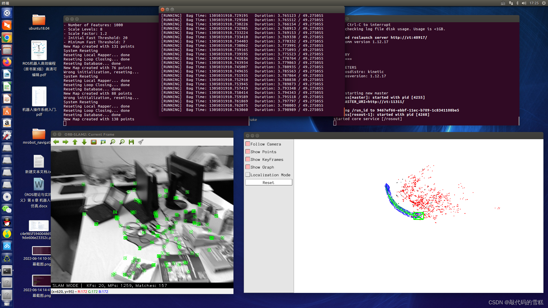This screenshot has width=548, height=308.
Task: Open the Files app in Ubuntu dock
Action: coord(7,49)
